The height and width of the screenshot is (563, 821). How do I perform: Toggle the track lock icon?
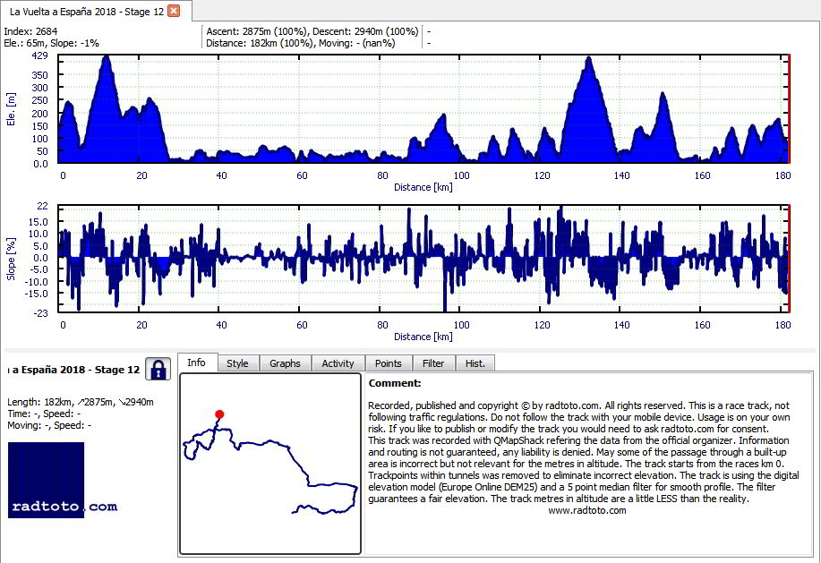click(x=158, y=370)
